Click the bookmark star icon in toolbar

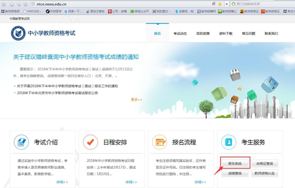pyautogui.click(x=26, y=4)
